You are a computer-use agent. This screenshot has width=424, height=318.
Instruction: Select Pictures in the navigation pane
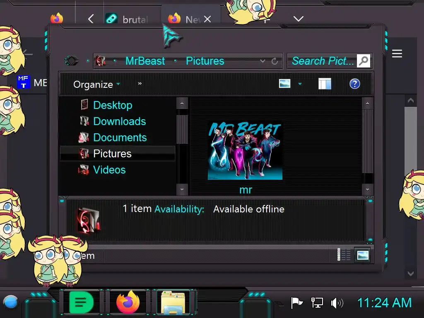pyautogui.click(x=117, y=154)
